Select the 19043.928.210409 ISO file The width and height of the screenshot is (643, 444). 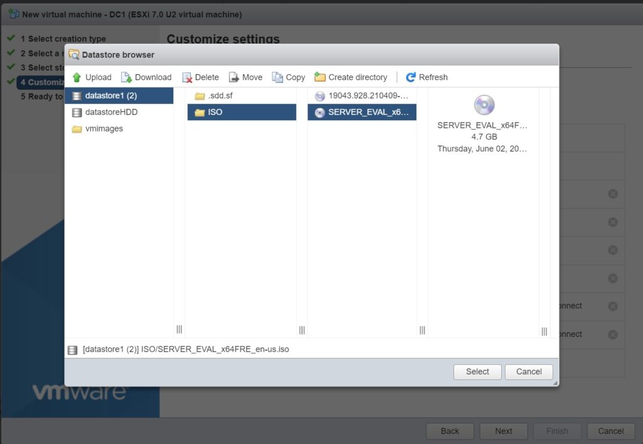pyautogui.click(x=362, y=96)
